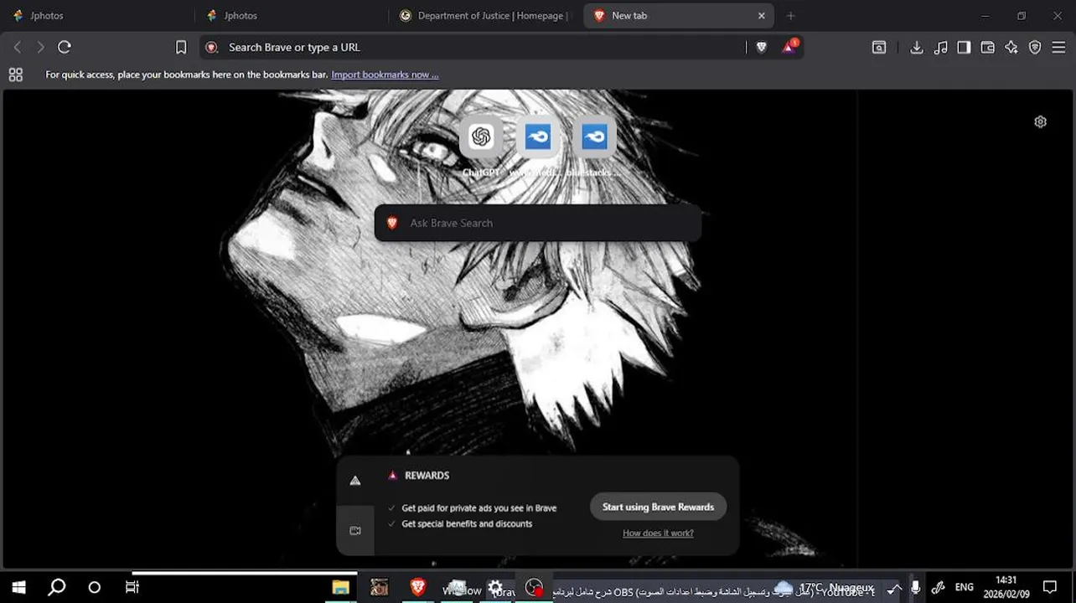
Task: Open the ChatGPT top site shortcut
Action: click(481, 137)
